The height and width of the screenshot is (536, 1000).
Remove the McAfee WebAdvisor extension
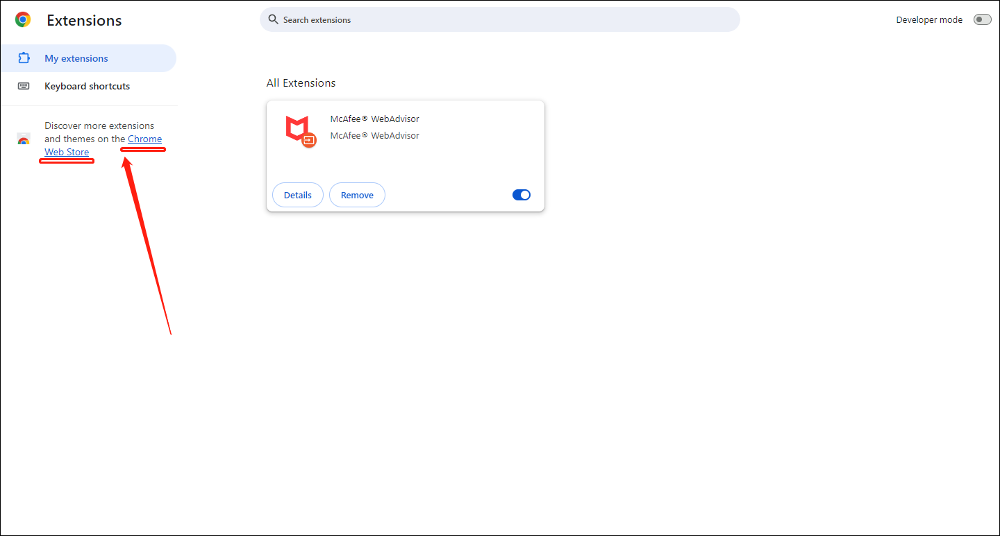point(357,195)
